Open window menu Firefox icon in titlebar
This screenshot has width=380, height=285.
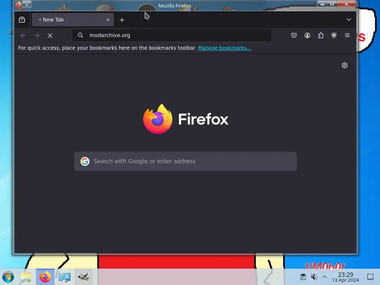click(19, 4)
